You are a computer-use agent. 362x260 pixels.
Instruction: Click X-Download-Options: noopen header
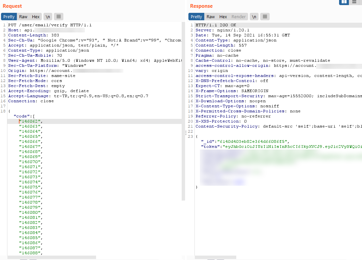[231, 101]
